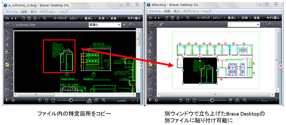Click 今すぐ購入 in after.dwg window
Viewport: 286px width, 125px height.
pyautogui.click(x=273, y=18)
